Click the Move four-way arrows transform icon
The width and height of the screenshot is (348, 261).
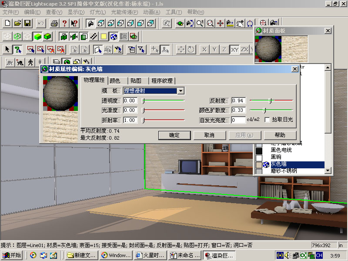[181, 50]
